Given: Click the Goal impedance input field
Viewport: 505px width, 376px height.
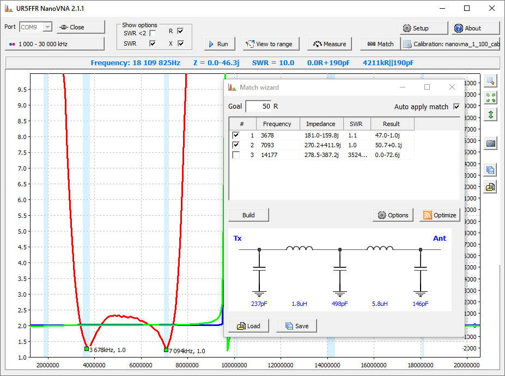Looking at the screenshot, I should coord(258,106).
